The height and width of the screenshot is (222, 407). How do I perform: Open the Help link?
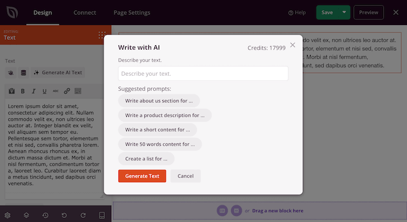coord(297,13)
